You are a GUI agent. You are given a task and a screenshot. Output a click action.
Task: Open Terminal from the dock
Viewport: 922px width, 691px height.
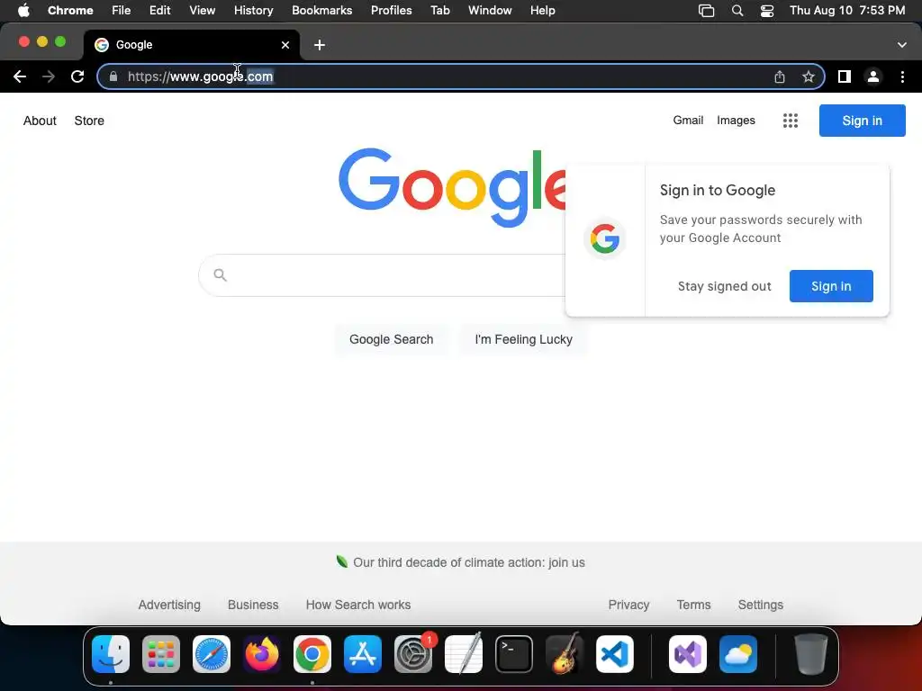514,654
